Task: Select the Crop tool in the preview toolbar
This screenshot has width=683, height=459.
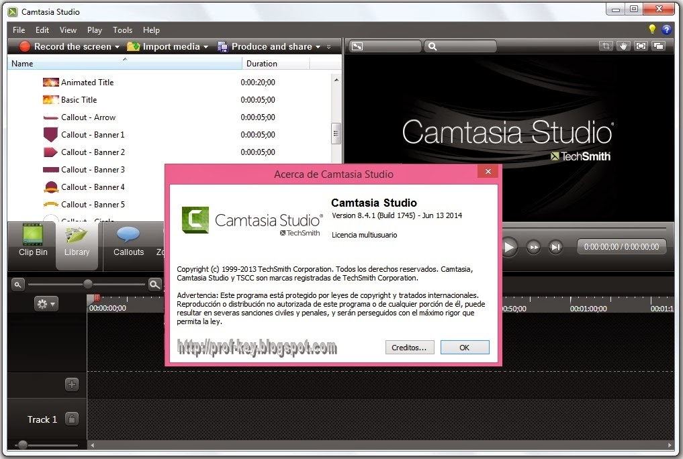Action: [x=606, y=46]
